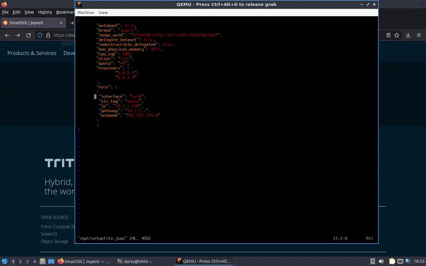Click the Triton Compute footer link
The image size is (426, 266).
pyautogui.click(x=58, y=226)
